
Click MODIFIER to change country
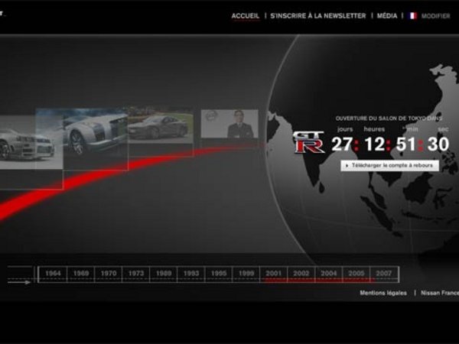435,16
